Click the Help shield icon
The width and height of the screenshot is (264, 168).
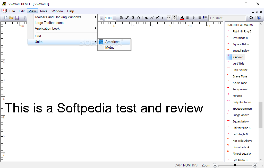(x=259, y=18)
